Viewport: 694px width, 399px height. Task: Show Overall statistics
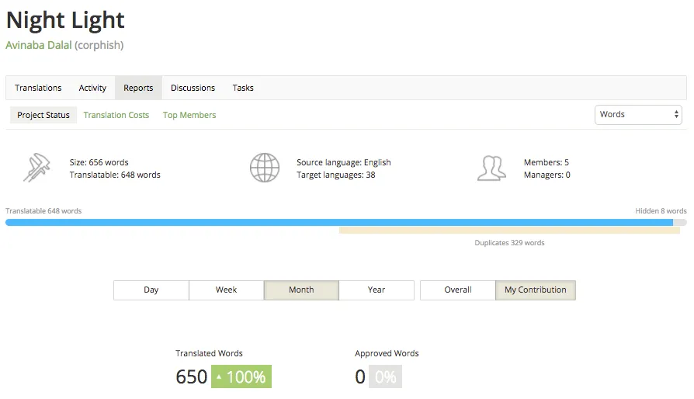(458, 290)
